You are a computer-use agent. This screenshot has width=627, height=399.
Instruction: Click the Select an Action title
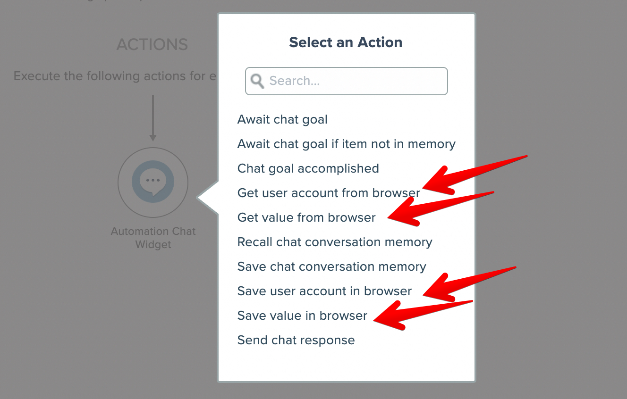346,42
